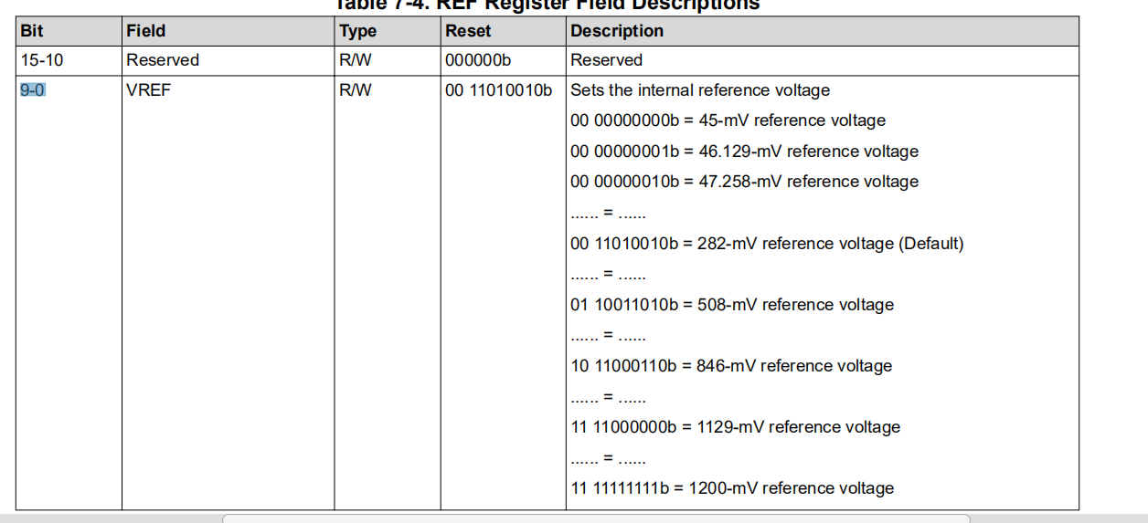Image resolution: width=1148 pixels, height=523 pixels.
Task: Click the 282-mV default reference voltage line
Action: (x=767, y=244)
